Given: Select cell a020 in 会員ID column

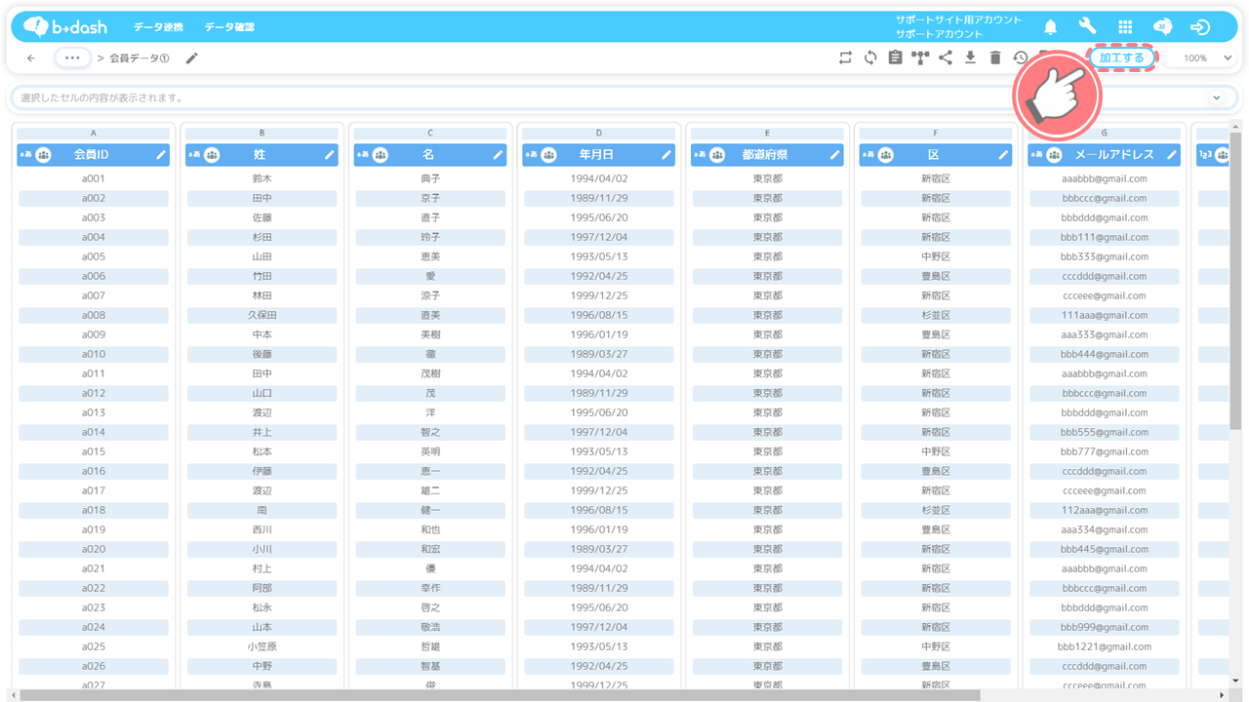Looking at the screenshot, I should pyautogui.click(x=94, y=549).
